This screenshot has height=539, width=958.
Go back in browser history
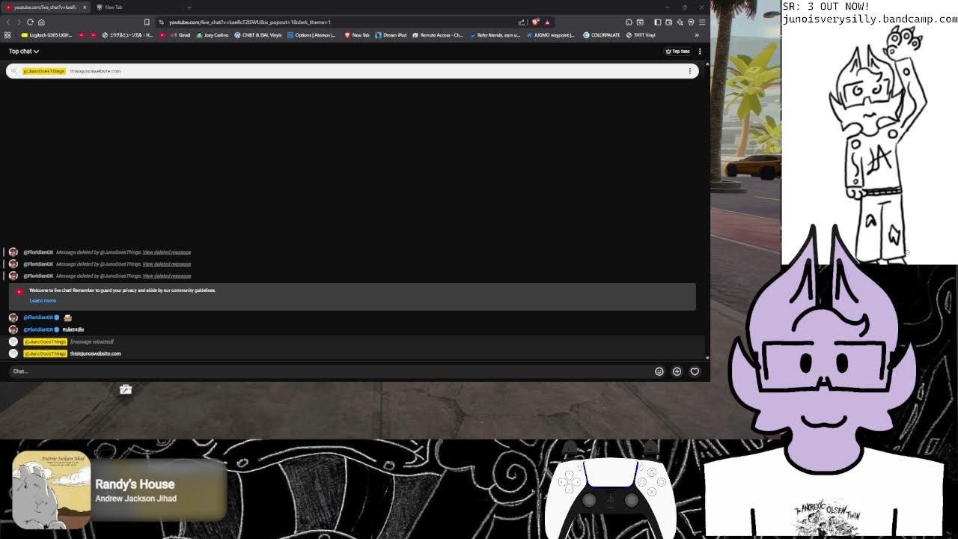coord(8,22)
